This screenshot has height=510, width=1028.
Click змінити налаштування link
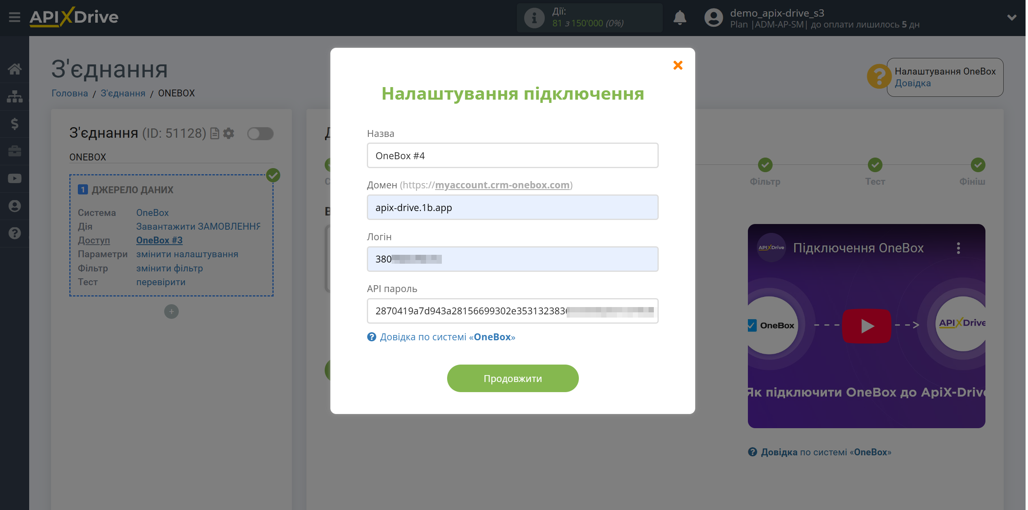187,254
